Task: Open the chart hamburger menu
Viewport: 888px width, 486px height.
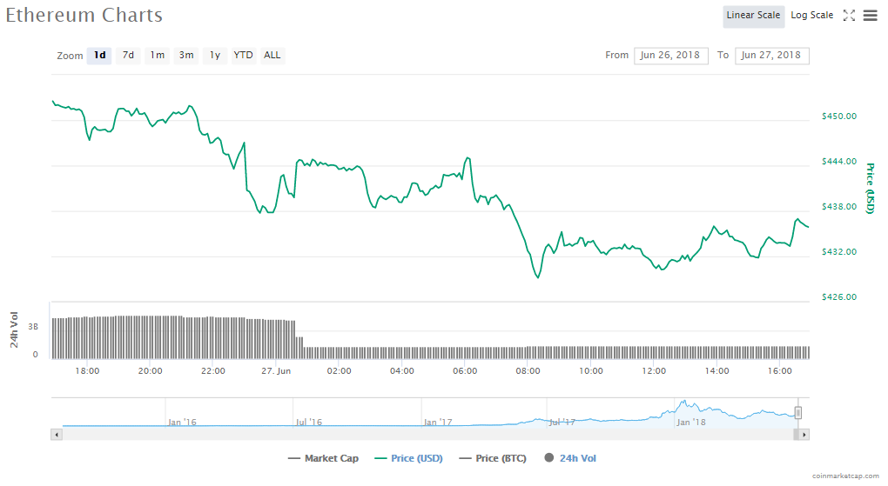Action: [x=870, y=16]
